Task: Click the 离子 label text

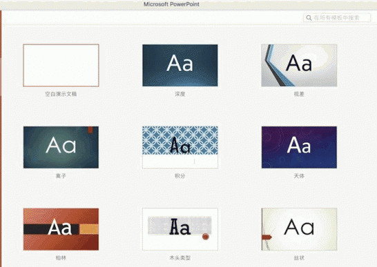Action: point(61,176)
